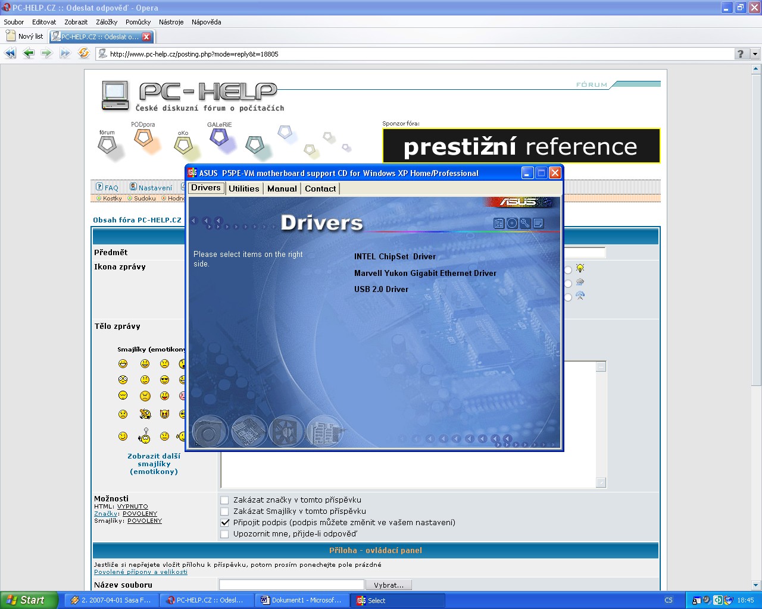This screenshot has width=762, height=609.
Task: Click the Kostky link
Action: [112, 199]
